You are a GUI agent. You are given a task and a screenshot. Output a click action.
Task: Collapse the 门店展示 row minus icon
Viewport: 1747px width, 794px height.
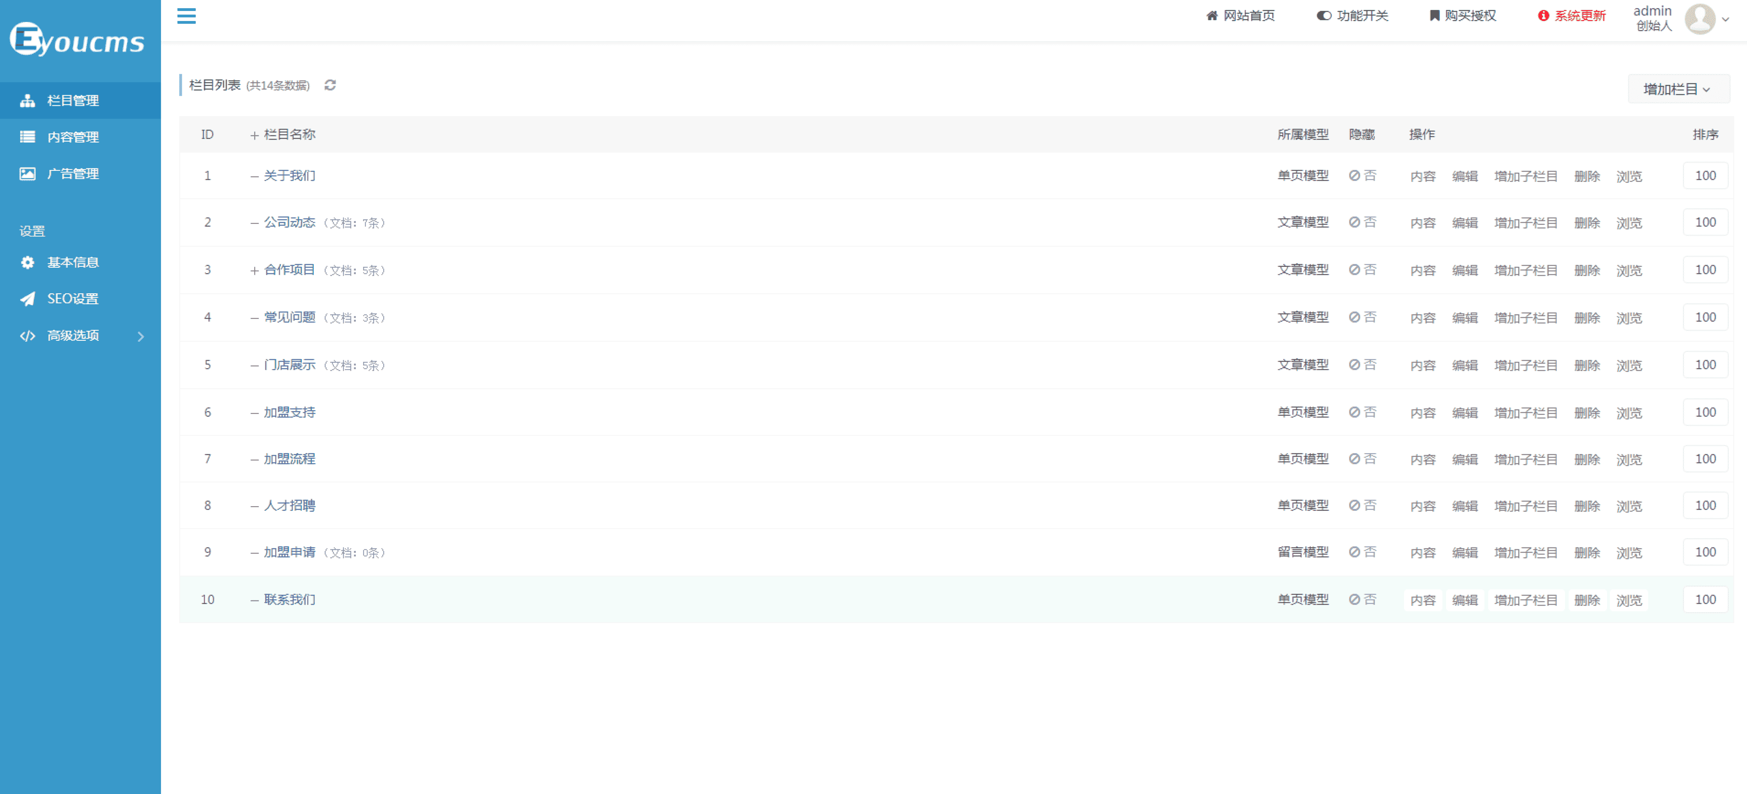click(254, 365)
